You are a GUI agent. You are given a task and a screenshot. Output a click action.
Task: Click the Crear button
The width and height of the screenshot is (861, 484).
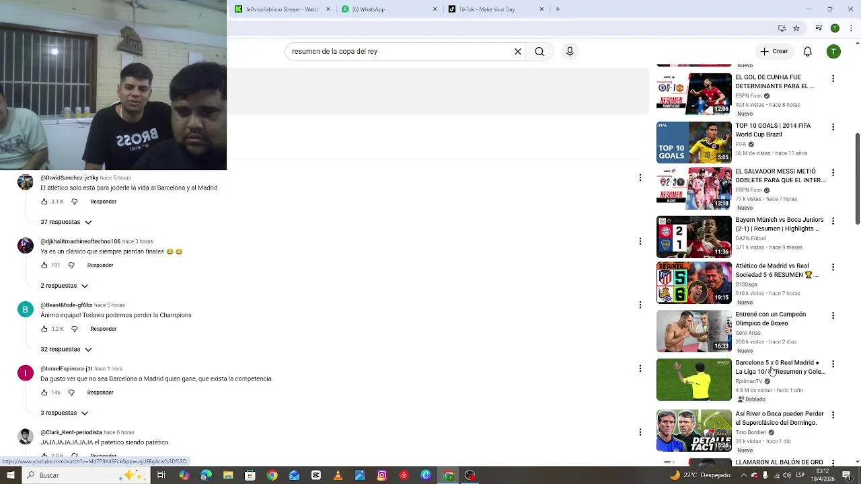tap(774, 52)
